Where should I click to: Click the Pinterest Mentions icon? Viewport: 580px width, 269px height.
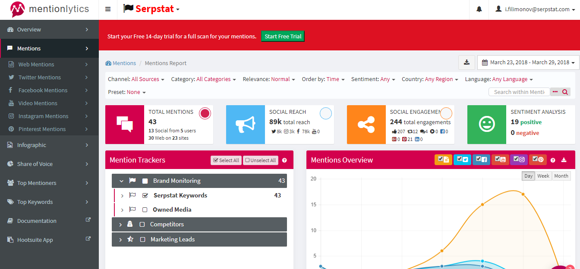tap(11, 129)
